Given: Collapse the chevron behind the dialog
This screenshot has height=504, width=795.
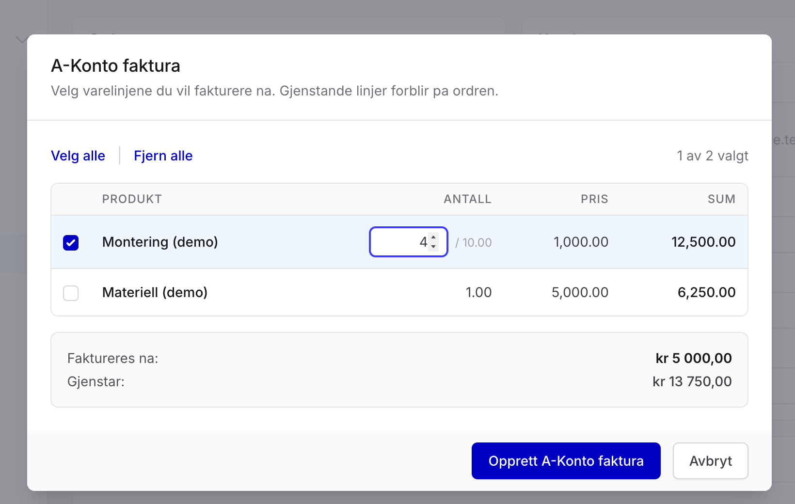Looking at the screenshot, I should [x=21, y=40].
